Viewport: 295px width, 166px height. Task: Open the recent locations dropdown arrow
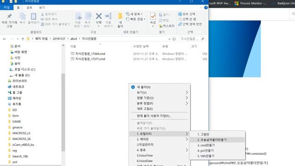coord(18,39)
